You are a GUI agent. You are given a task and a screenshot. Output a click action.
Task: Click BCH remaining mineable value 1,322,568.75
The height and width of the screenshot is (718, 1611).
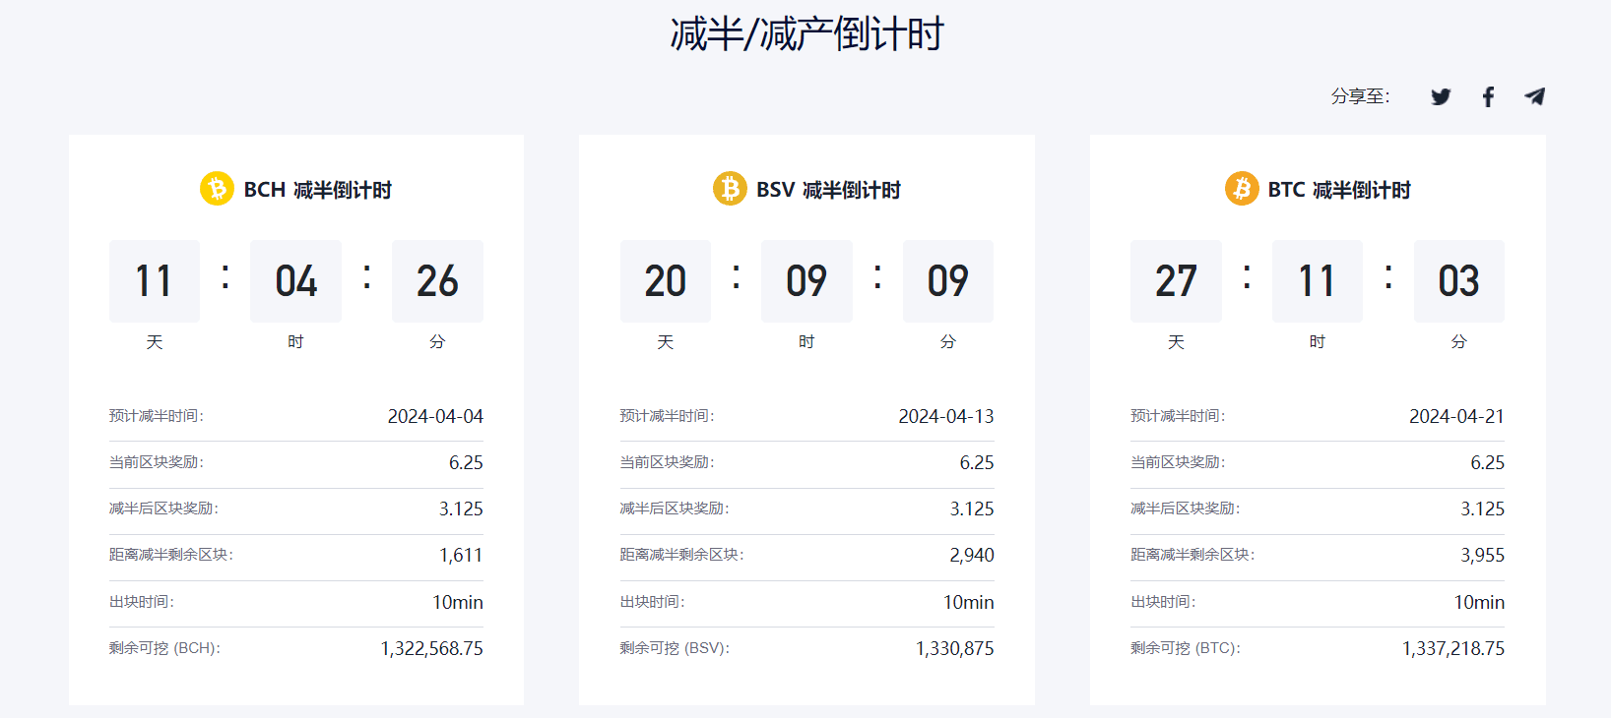coord(431,648)
